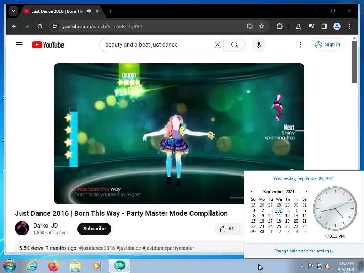Open a new browser tab
The image size is (364, 273).
(x=110, y=11)
